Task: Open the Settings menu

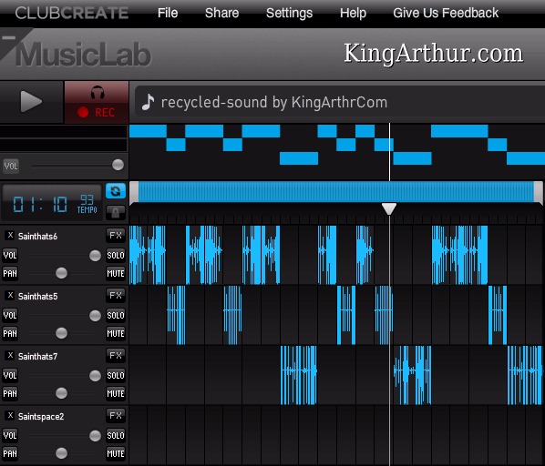Action: tap(289, 13)
